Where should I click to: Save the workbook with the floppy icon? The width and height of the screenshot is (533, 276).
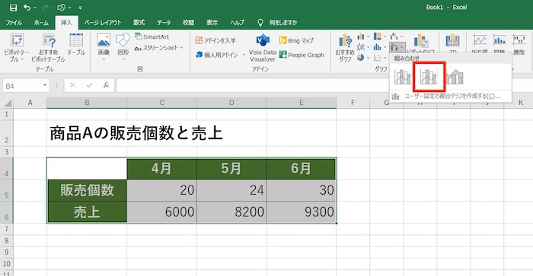pos(13,7)
